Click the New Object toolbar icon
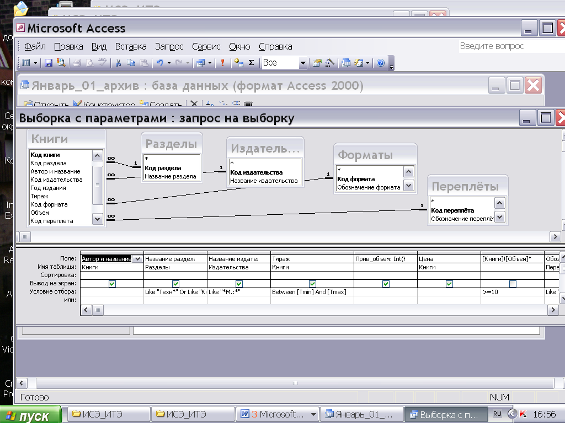 (x=359, y=63)
